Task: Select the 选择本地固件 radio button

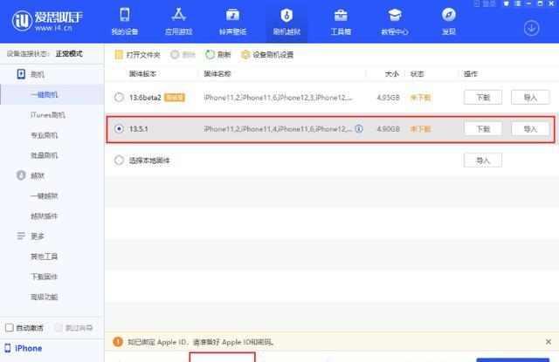Action: point(119,161)
